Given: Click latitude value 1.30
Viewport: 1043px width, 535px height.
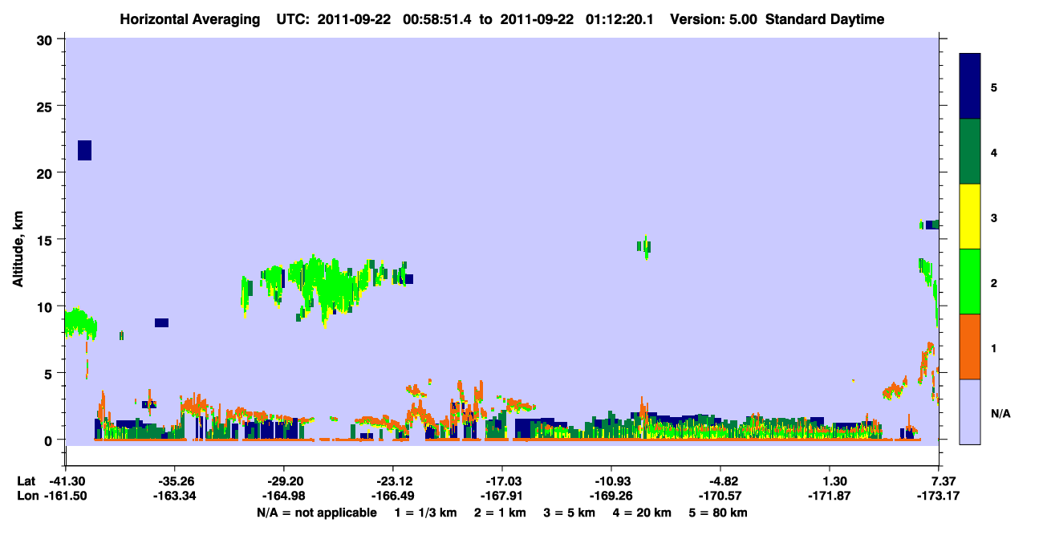Looking at the screenshot, I should tap(830, 481).
